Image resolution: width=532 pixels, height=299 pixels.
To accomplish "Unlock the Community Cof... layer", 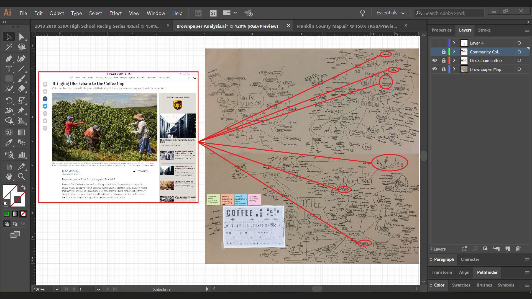I will click(x=443, y=52).
